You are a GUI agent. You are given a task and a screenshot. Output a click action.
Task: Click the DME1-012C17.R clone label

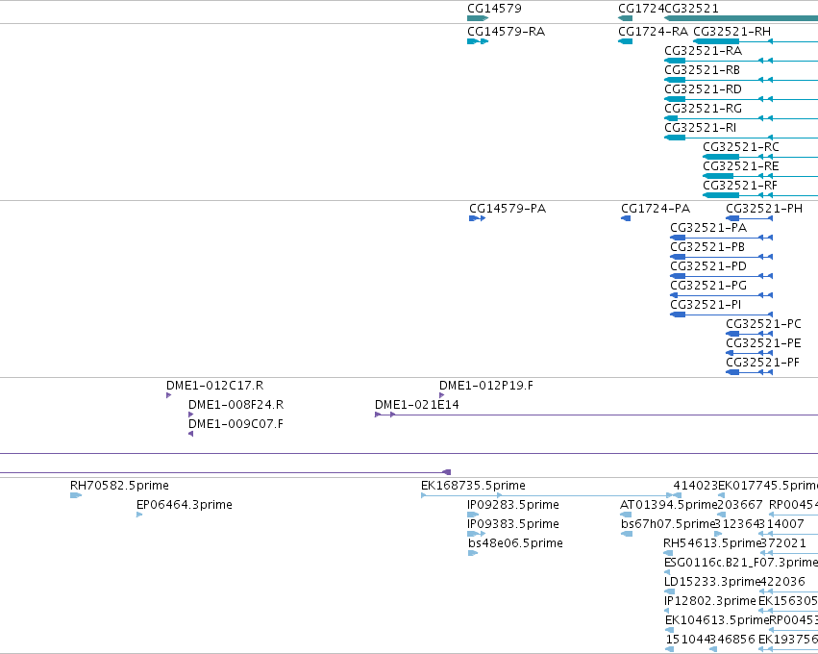[215, 386]
